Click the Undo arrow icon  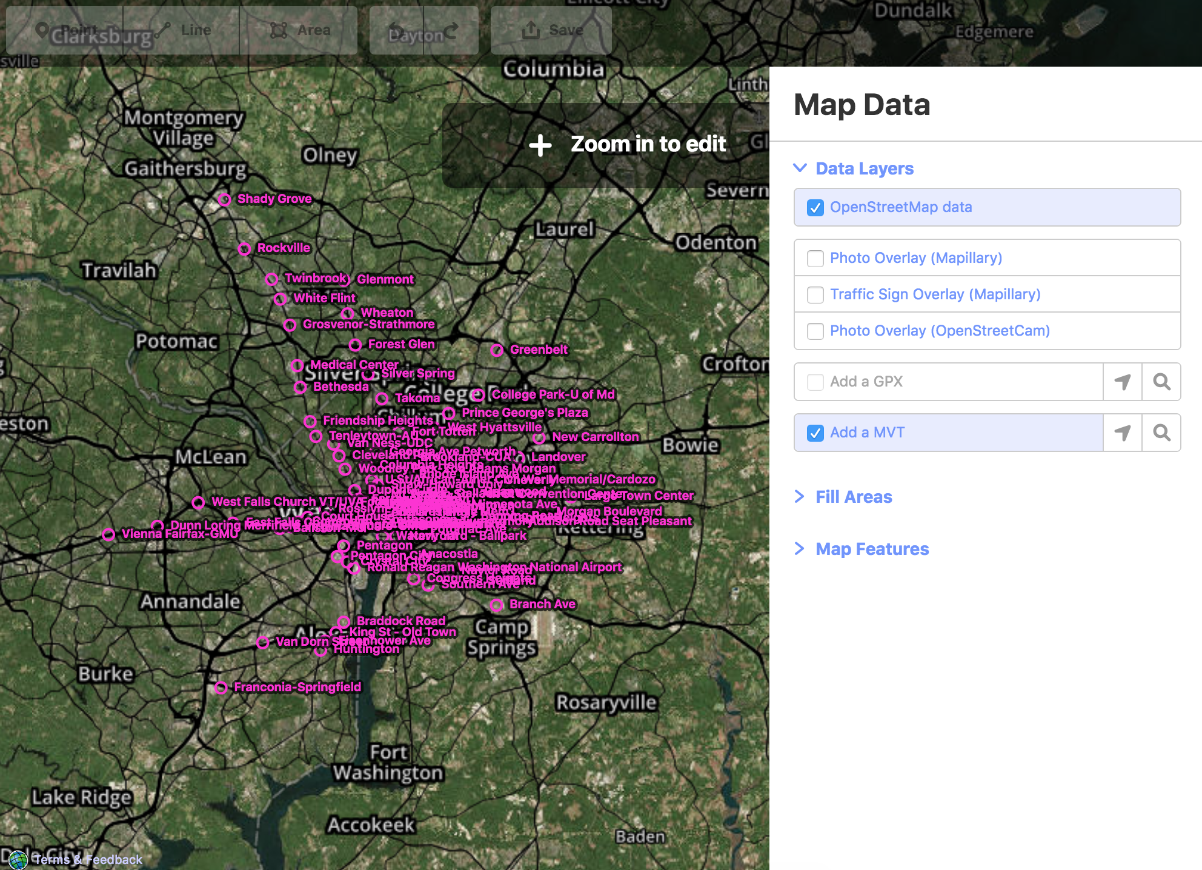(397, 30)
